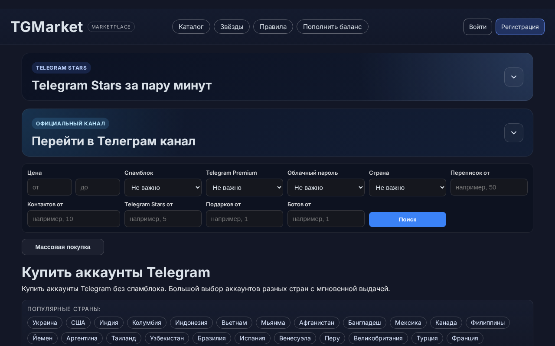Screen dimensions: 555x346
Task: Click the MARKETPLACE badge
Action: click(x=111, y=27)
